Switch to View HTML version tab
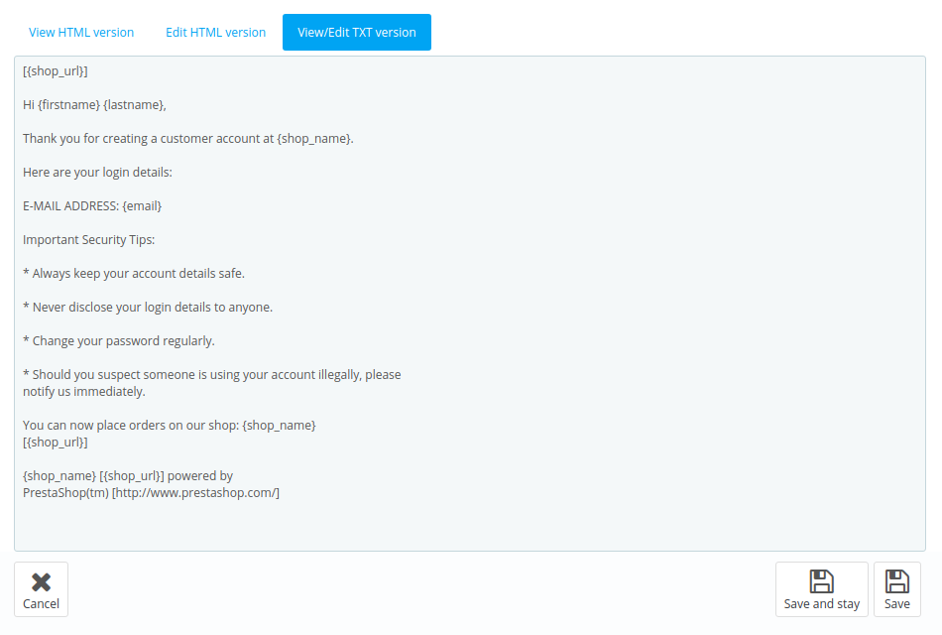The image size is (942, 635). click(81, 33)
